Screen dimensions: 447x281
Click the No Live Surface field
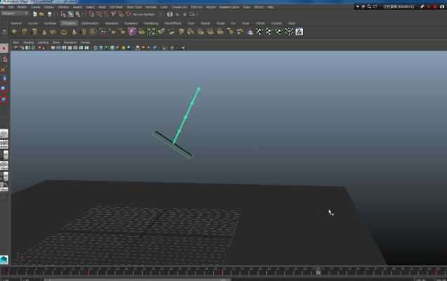[143, 14]
